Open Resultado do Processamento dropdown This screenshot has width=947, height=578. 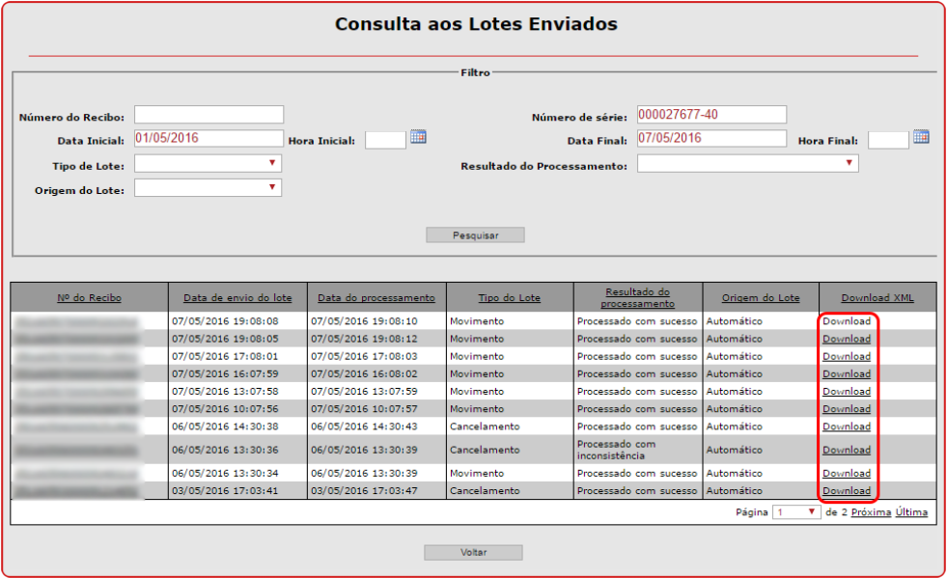(x=747, y=164)
